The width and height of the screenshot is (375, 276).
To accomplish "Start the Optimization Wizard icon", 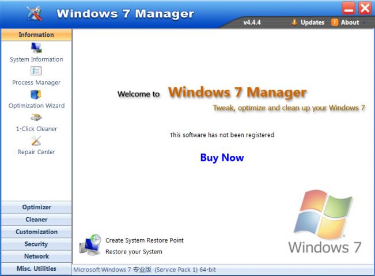I will pyautogui.click(x=36, y=94).
